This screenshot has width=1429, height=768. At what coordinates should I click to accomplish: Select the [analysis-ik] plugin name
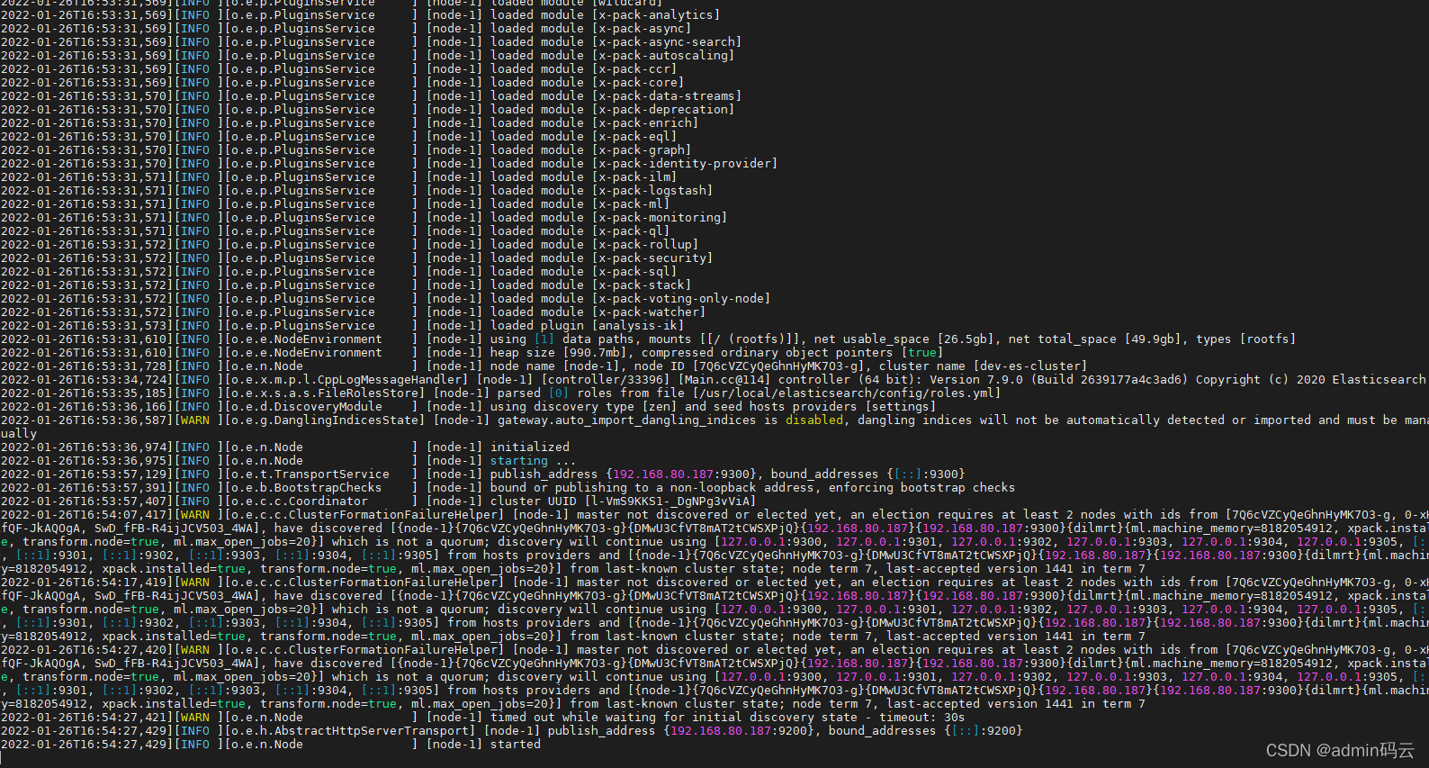[638, 326]
